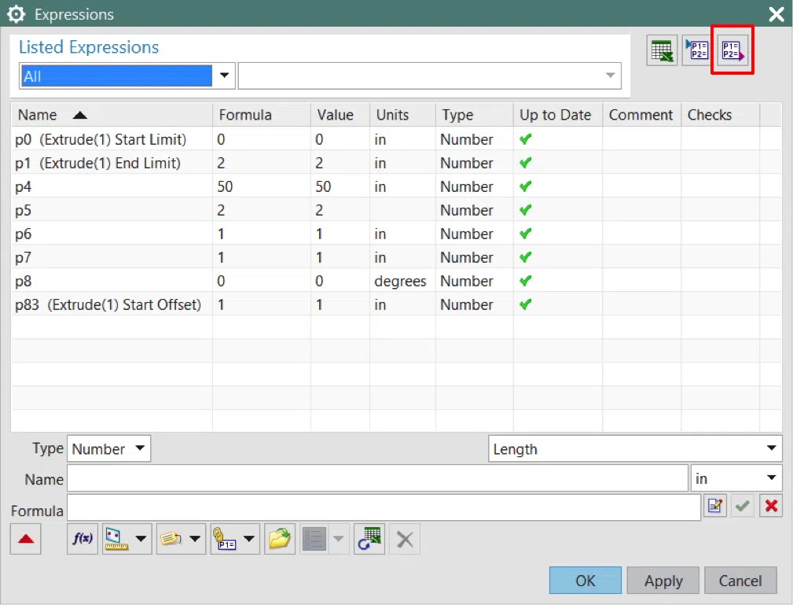Refresh values from the external spreadsheet
The height and width of the screenshot is (605, 793).
pyautogui.click(x=369, y=539)
